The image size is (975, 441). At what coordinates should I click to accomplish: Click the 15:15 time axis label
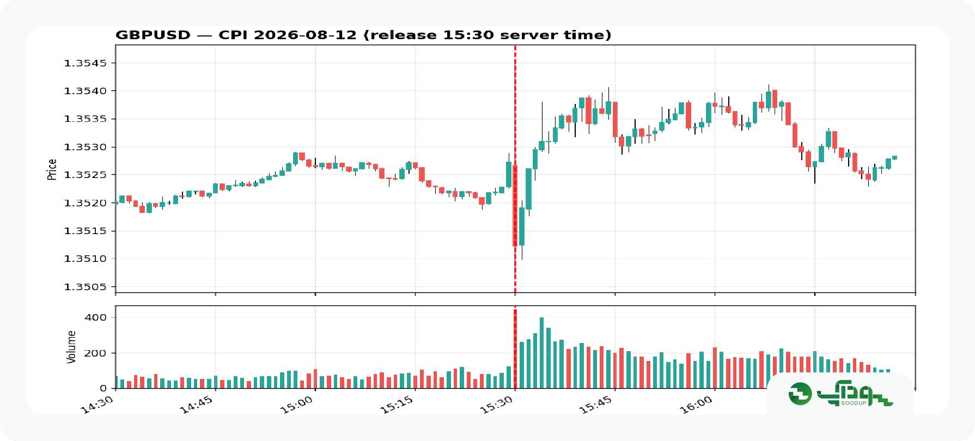(398, 405)
